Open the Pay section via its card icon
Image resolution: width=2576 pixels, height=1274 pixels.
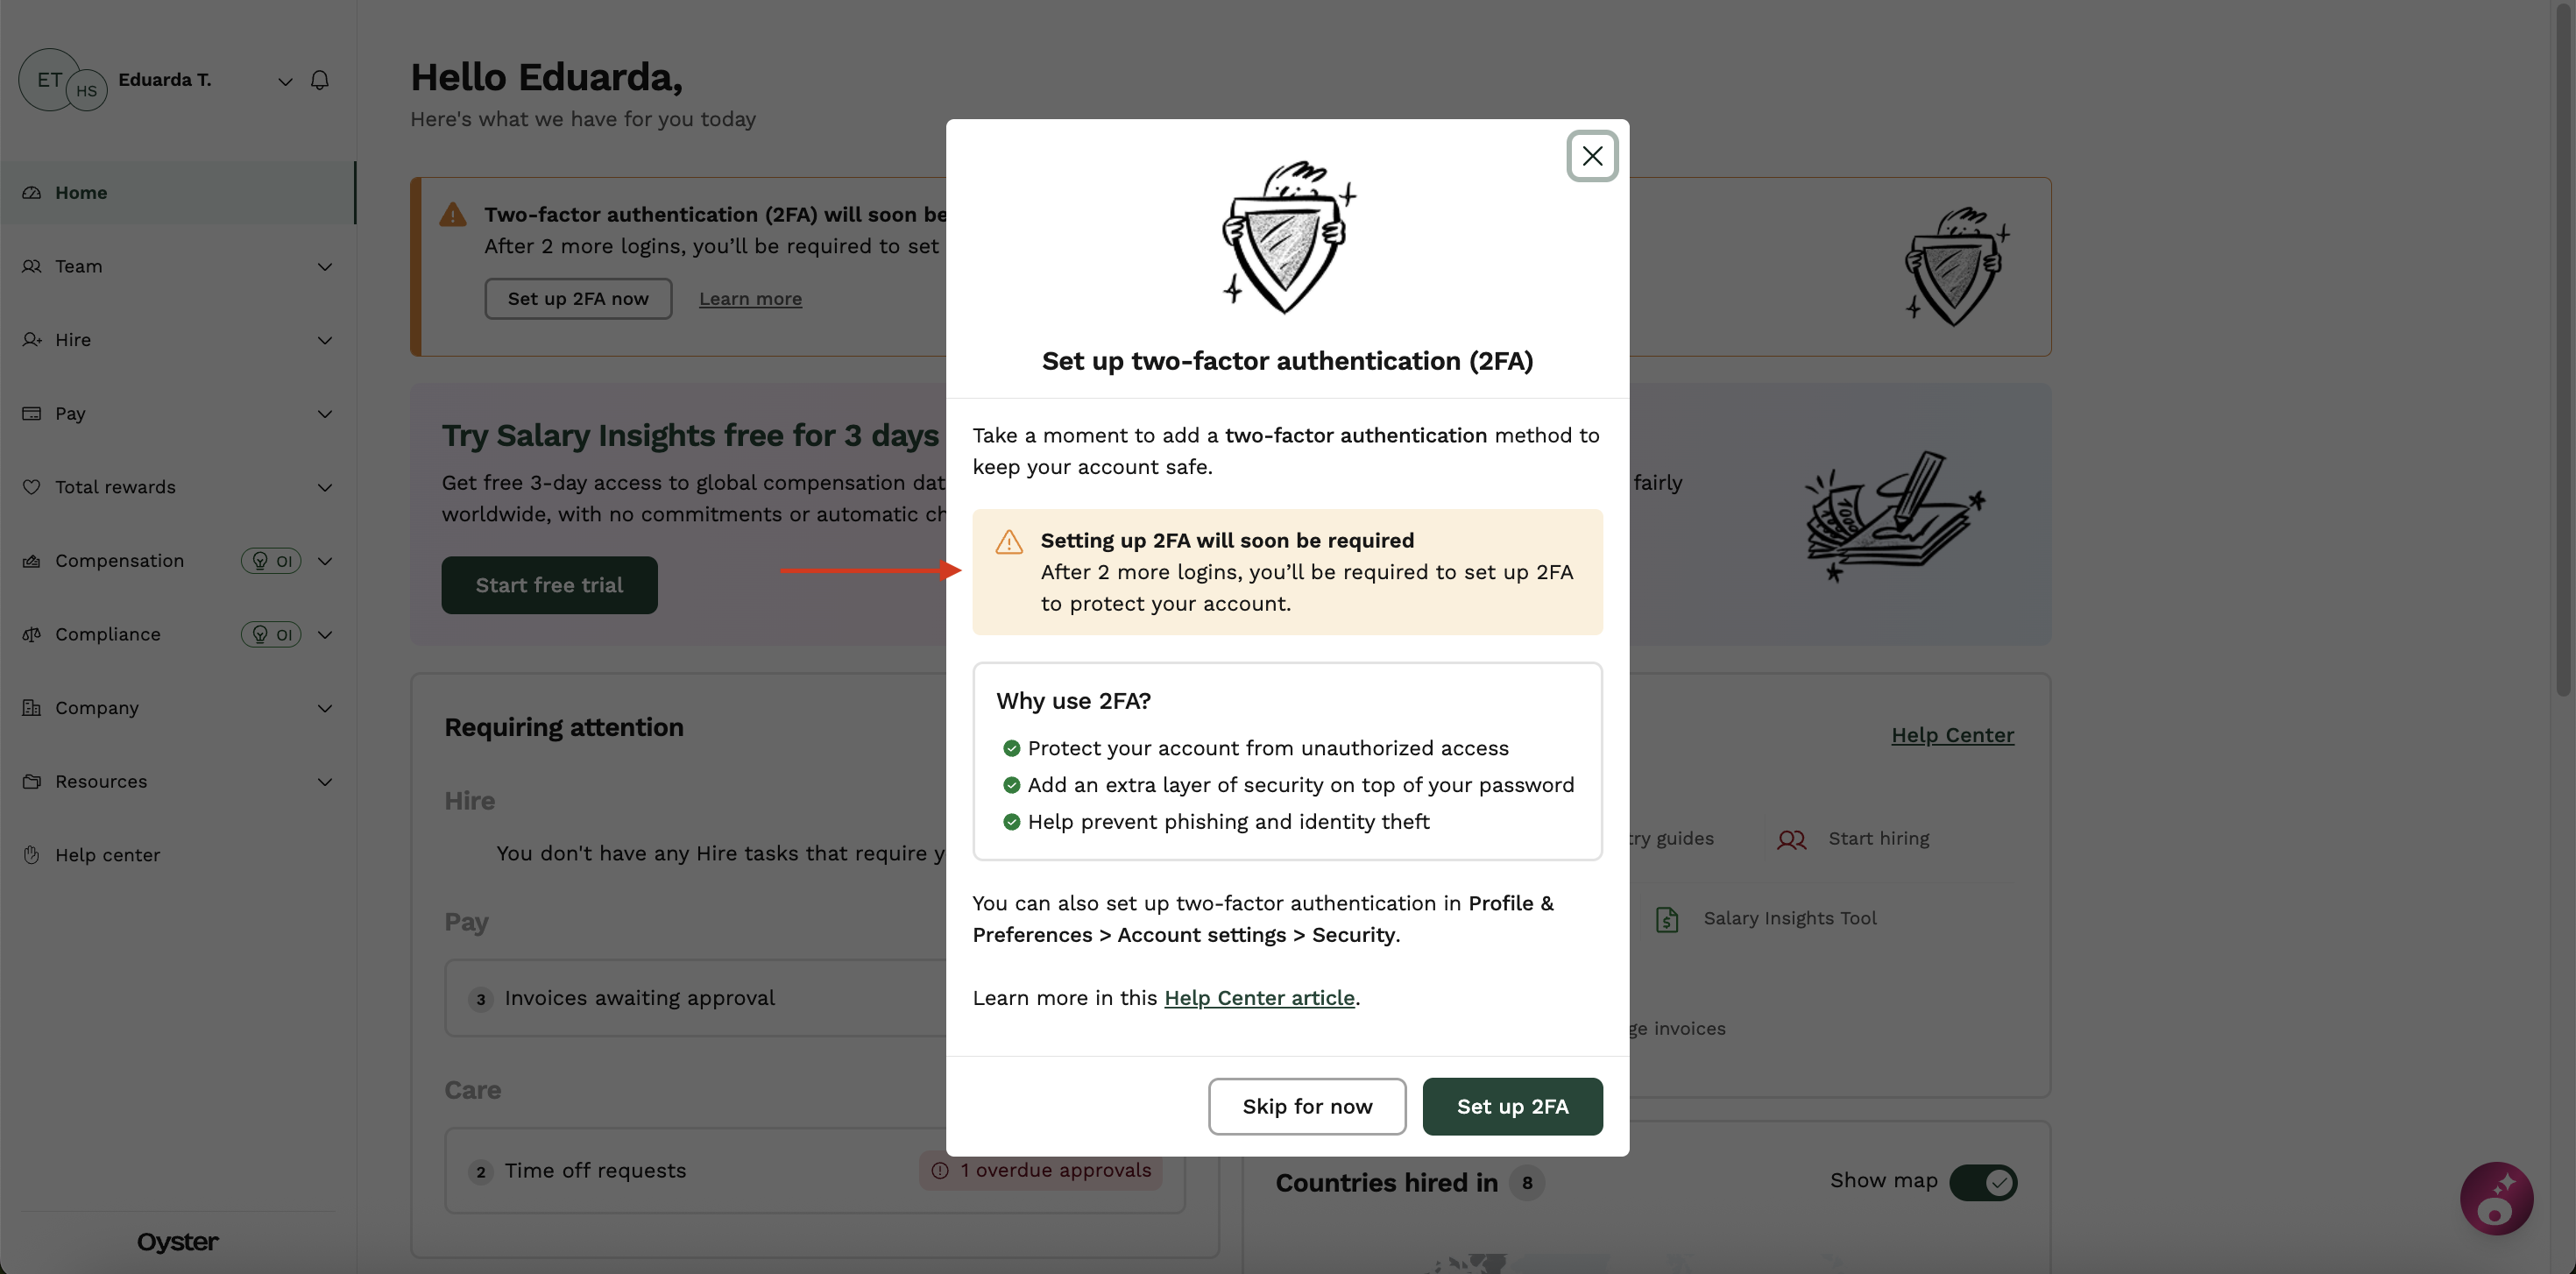tap(32, 413)
